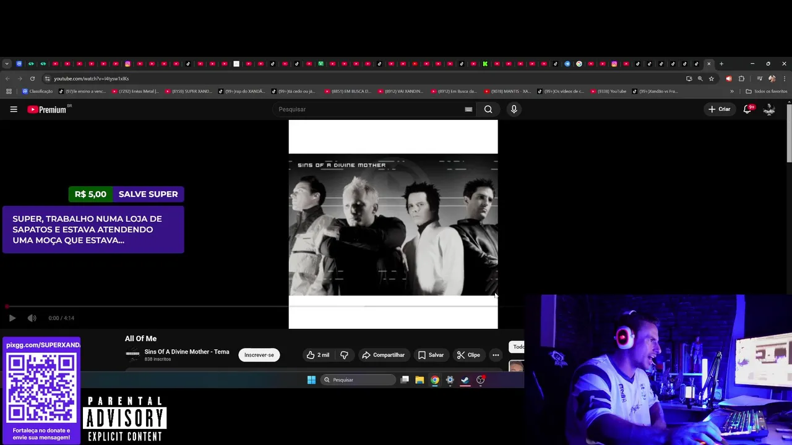Switch to the first blue tab
Screen dimensions: 792x445
(x=19, y=64)
